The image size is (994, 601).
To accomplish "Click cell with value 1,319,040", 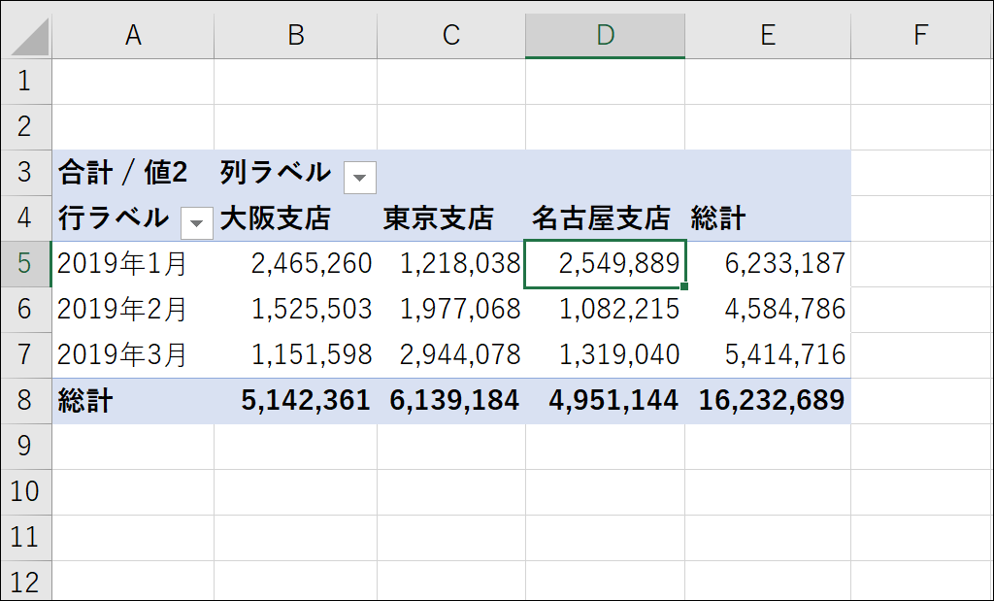I will click(606, 355).
